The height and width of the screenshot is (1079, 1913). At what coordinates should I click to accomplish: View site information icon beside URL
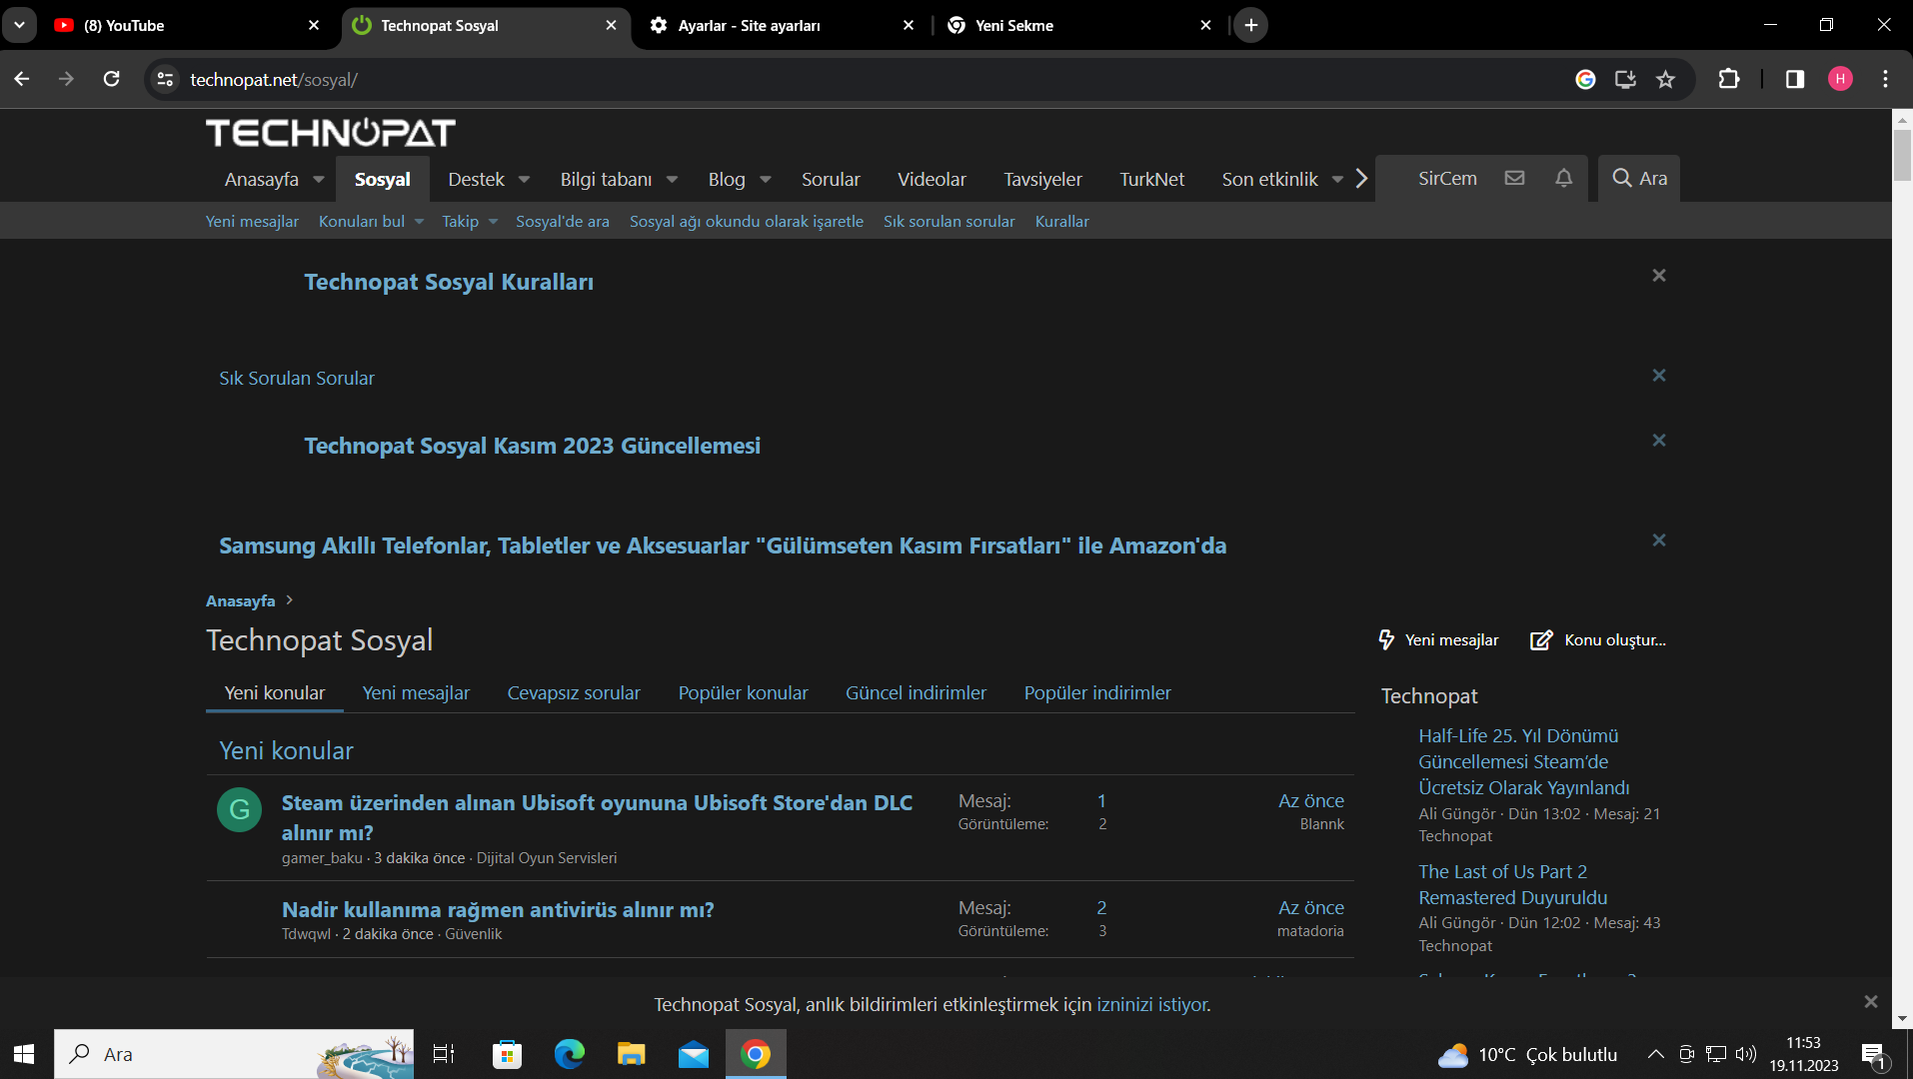tap(166, 79)
